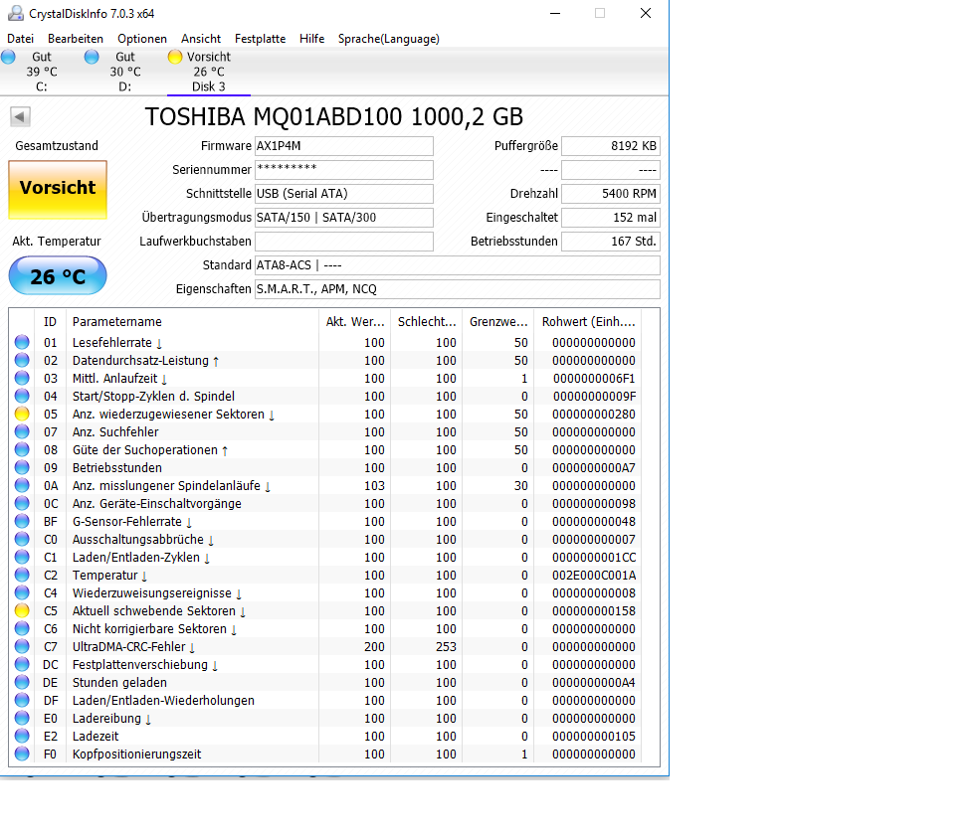980x838 pixels.
Task: Select the Mittl. Anlaufzeit row
Action: (326, 379)
